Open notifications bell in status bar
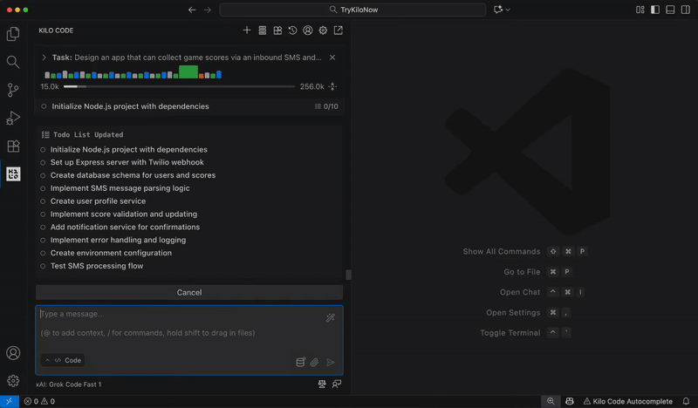Screen dimensions: 698x408 pos(686,401)
